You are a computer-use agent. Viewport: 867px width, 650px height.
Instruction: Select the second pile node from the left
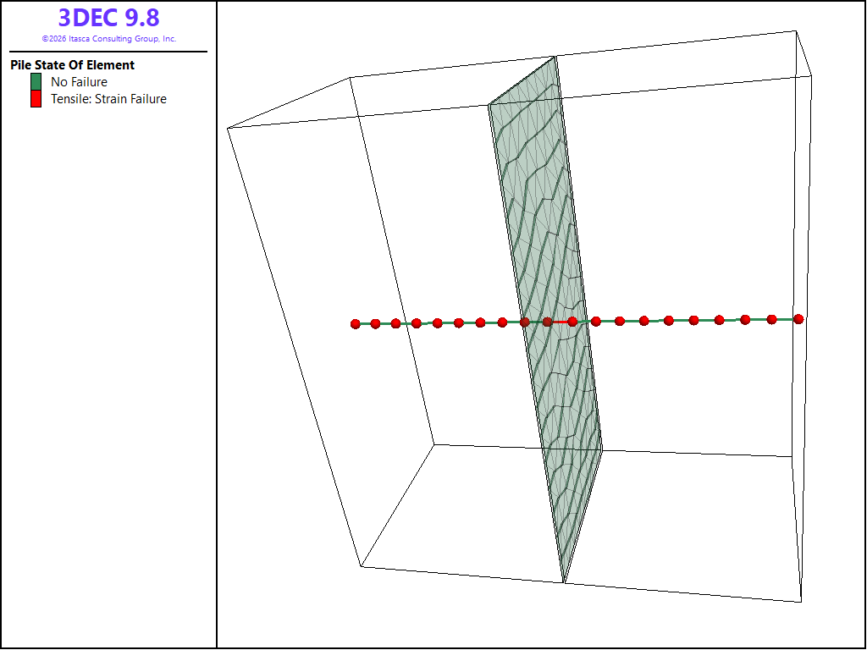pos(375,324)
